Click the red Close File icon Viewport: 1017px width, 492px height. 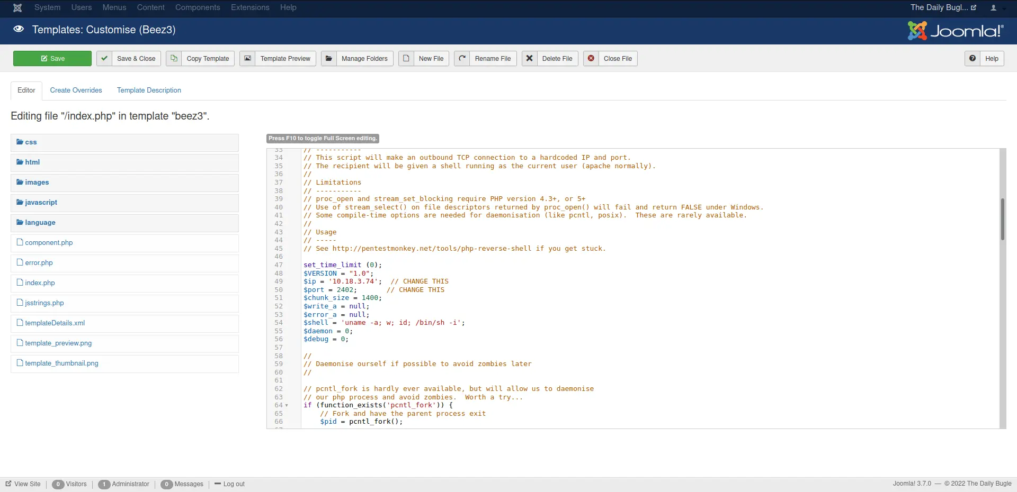[591, 58]
